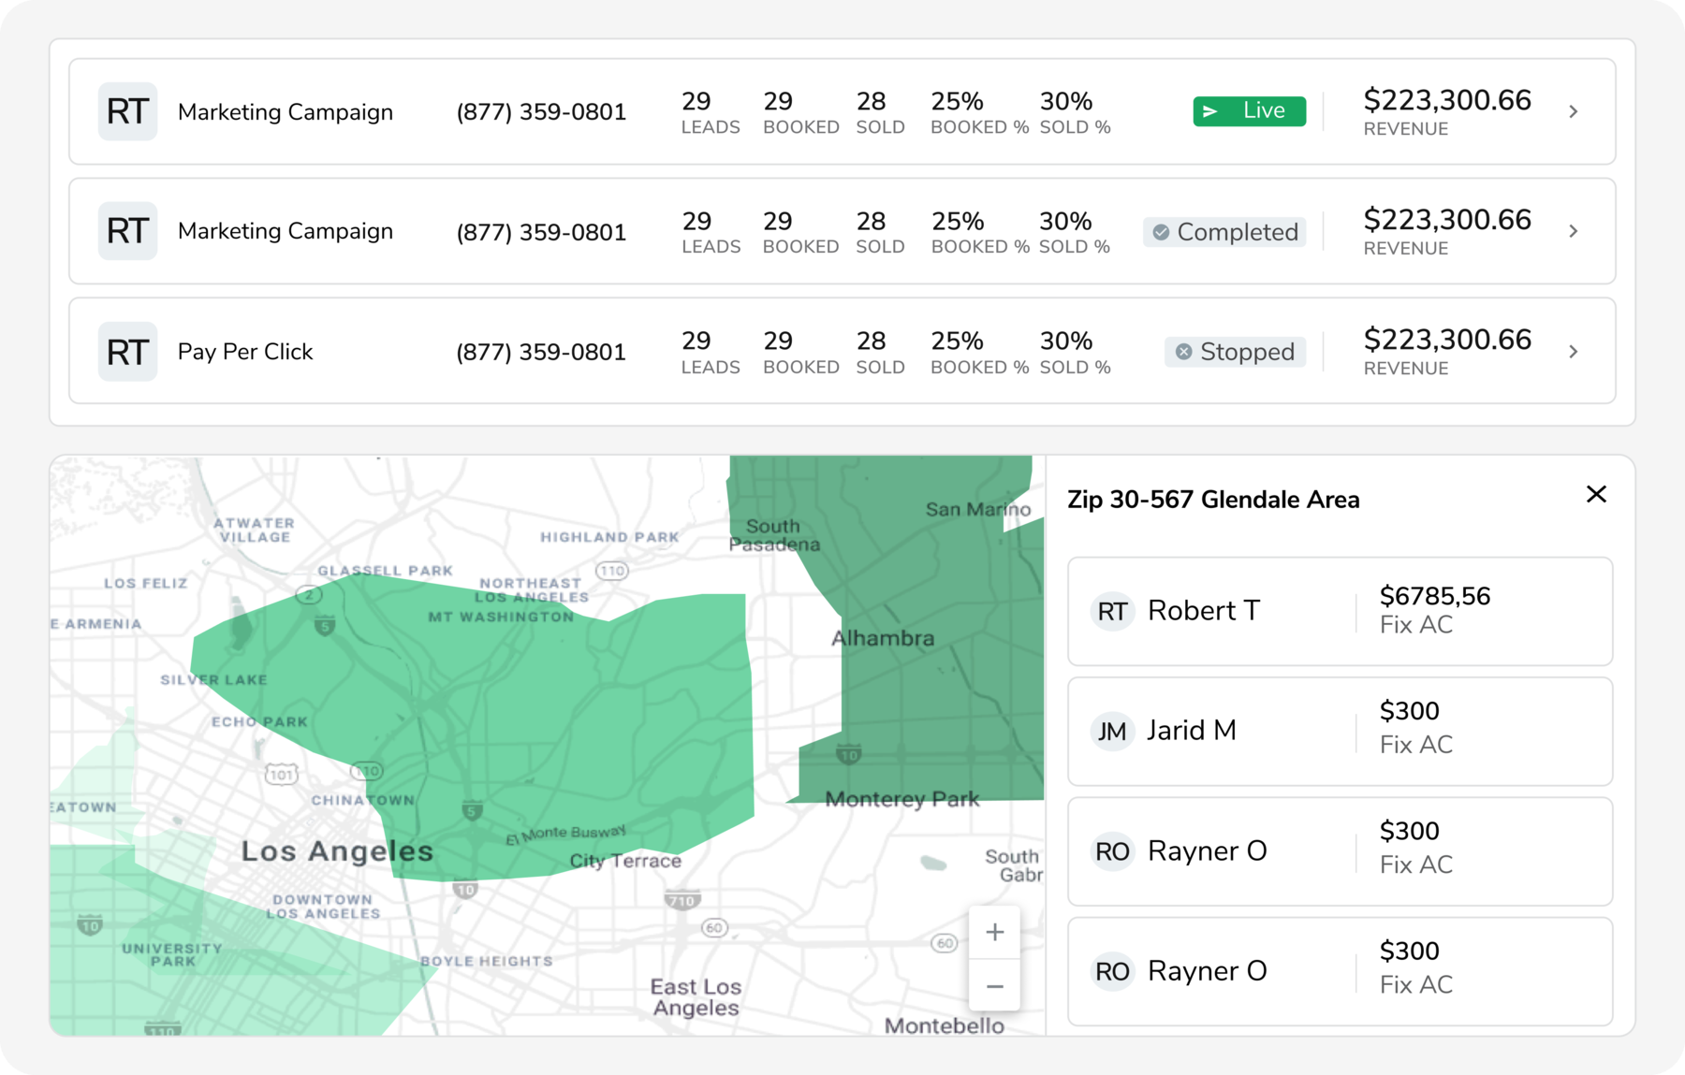Viewport: 1685px width, 1075px height.
Task: Click the X icon inside the Stopped badge
Action: click(1182, 352)
